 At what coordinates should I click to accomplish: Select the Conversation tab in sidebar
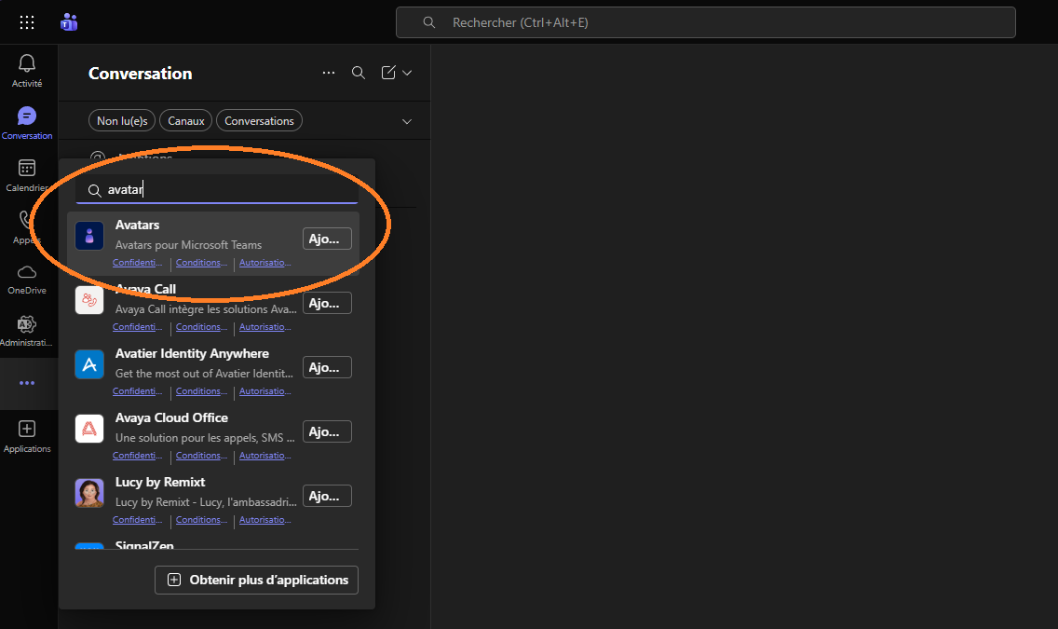27,116
